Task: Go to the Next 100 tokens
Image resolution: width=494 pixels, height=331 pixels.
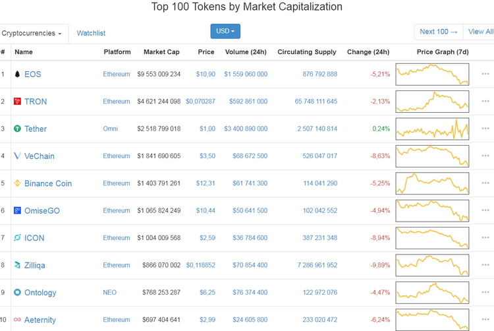Action: coord(439,32)
